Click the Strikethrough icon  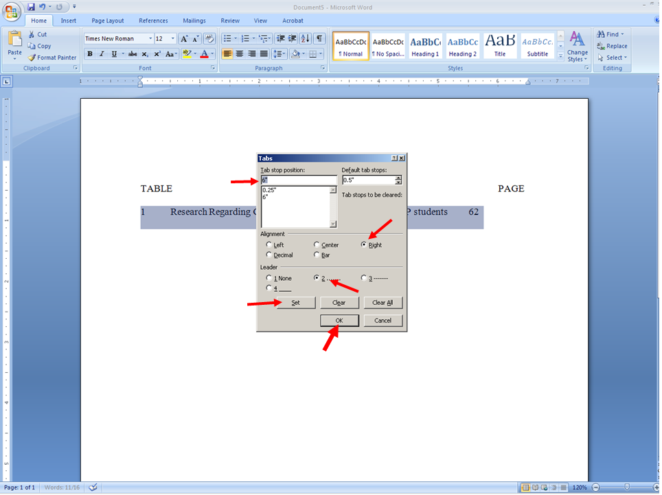coord(133,54)
